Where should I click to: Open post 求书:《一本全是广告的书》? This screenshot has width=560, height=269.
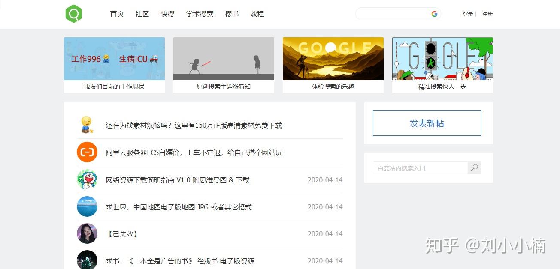pyautogui.click(x=180, y=261)
